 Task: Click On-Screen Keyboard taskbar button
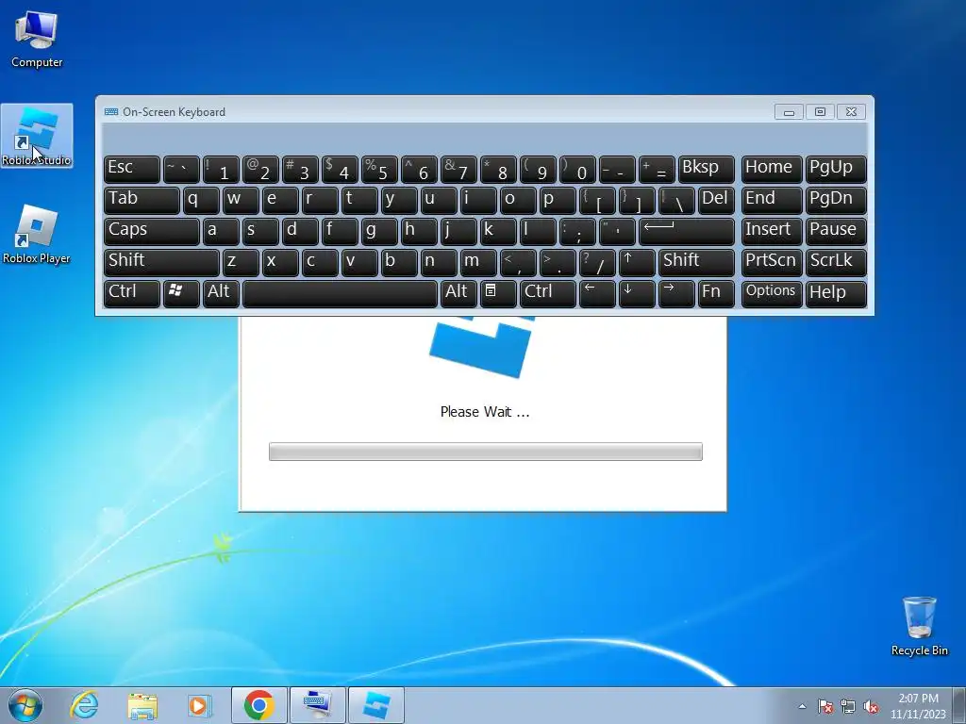[317, 705]
